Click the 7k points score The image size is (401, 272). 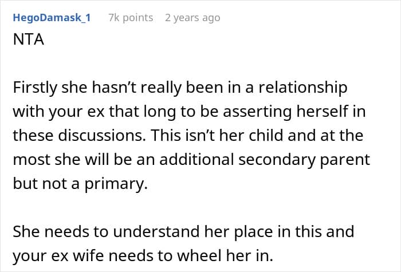(x=131, y=18)
